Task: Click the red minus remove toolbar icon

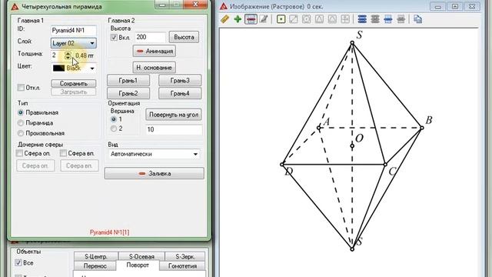Action: (x=251, y=19)
